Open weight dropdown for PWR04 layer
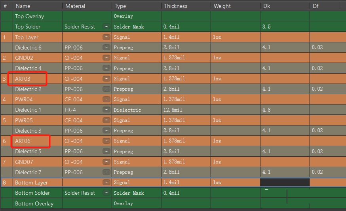The height and width of the screenshot is (211, 346). click(235, 99)
